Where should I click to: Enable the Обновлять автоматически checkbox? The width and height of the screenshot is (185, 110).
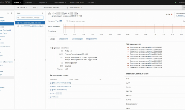point(66,21)
